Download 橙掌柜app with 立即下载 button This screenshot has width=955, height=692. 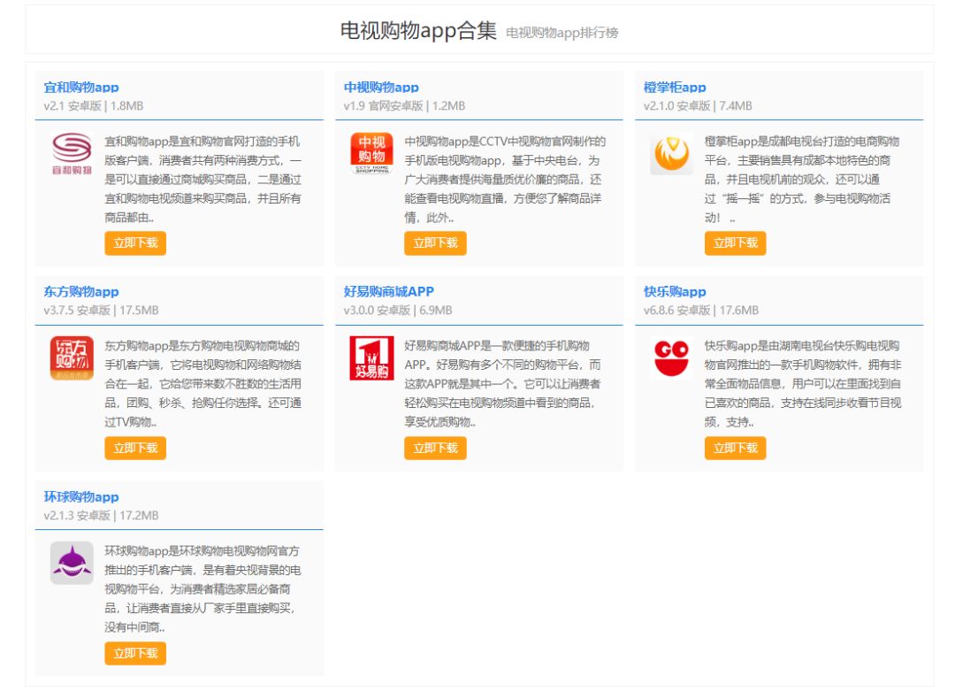[735, 243]
